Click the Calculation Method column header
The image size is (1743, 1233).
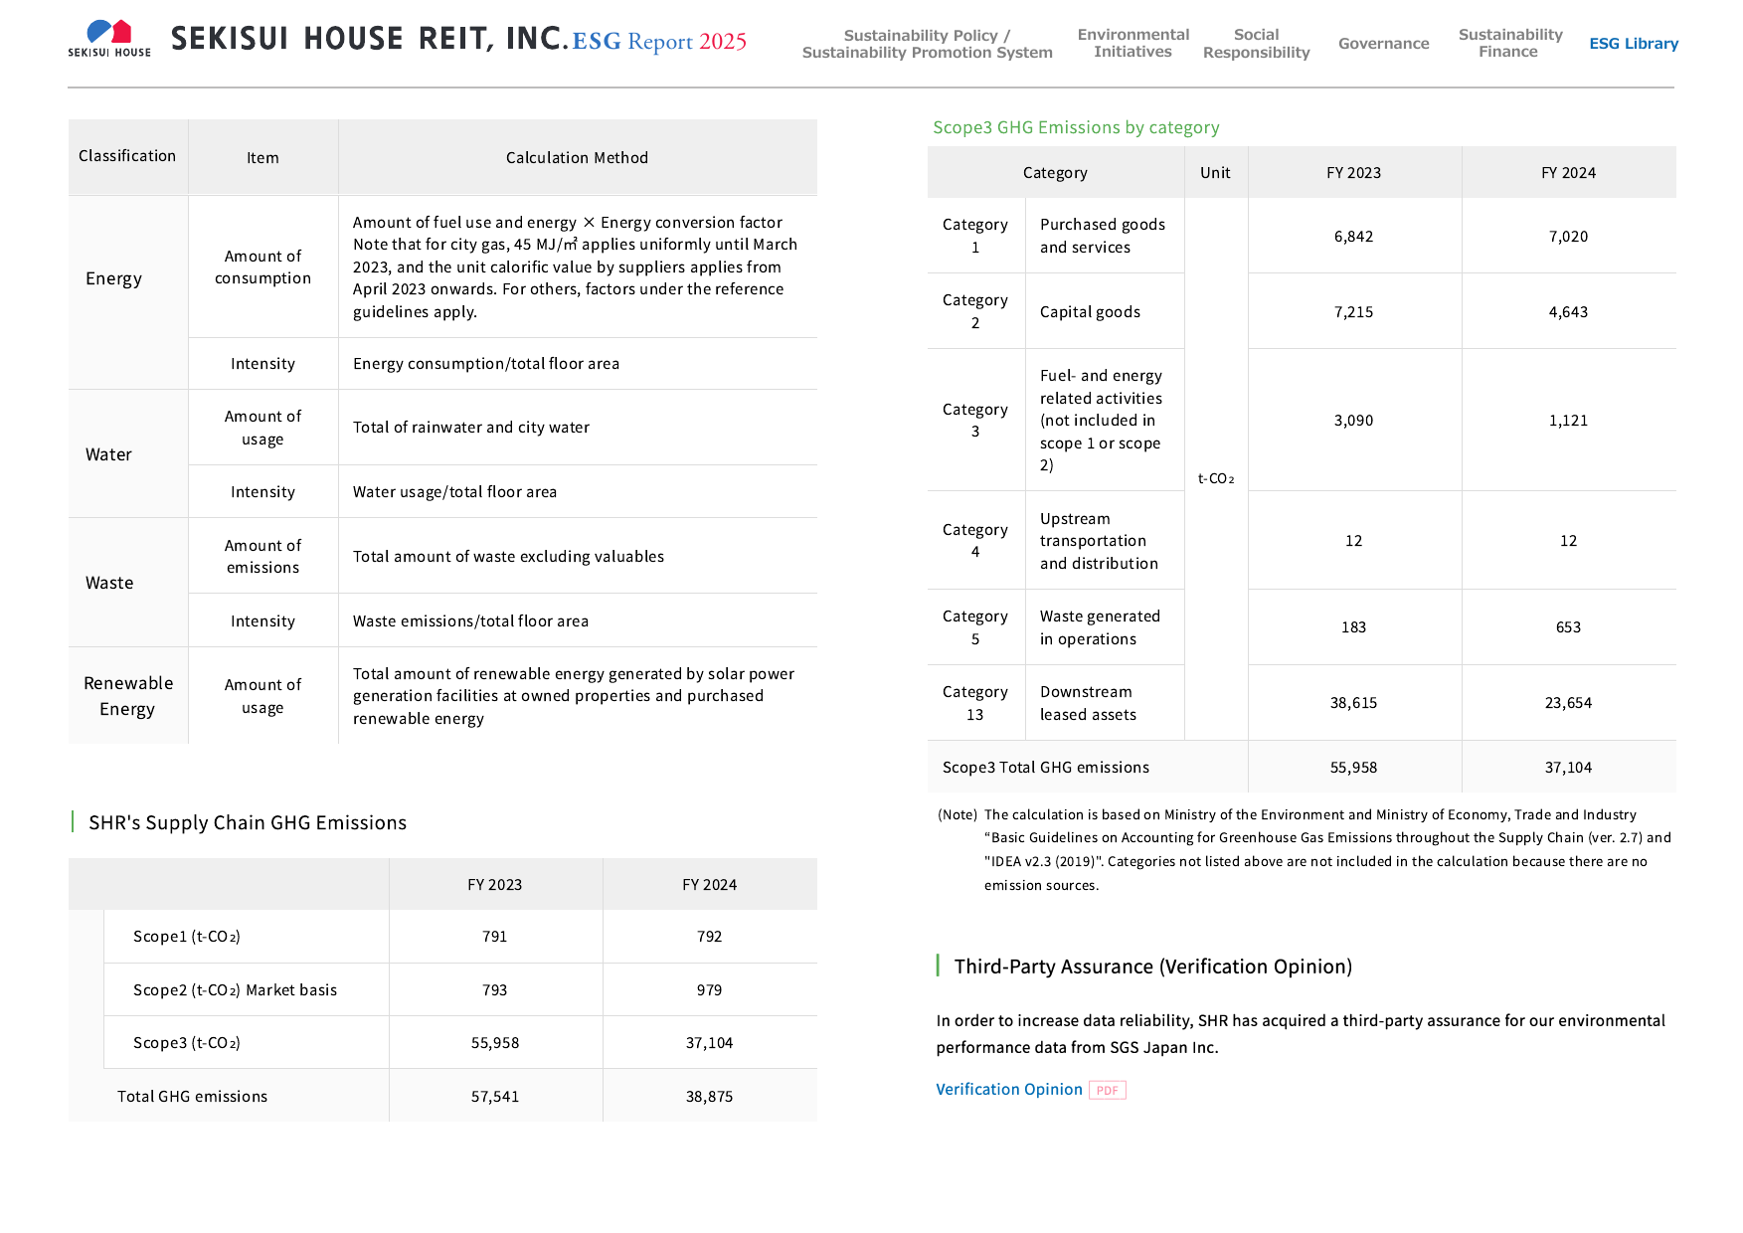[578, 157]
